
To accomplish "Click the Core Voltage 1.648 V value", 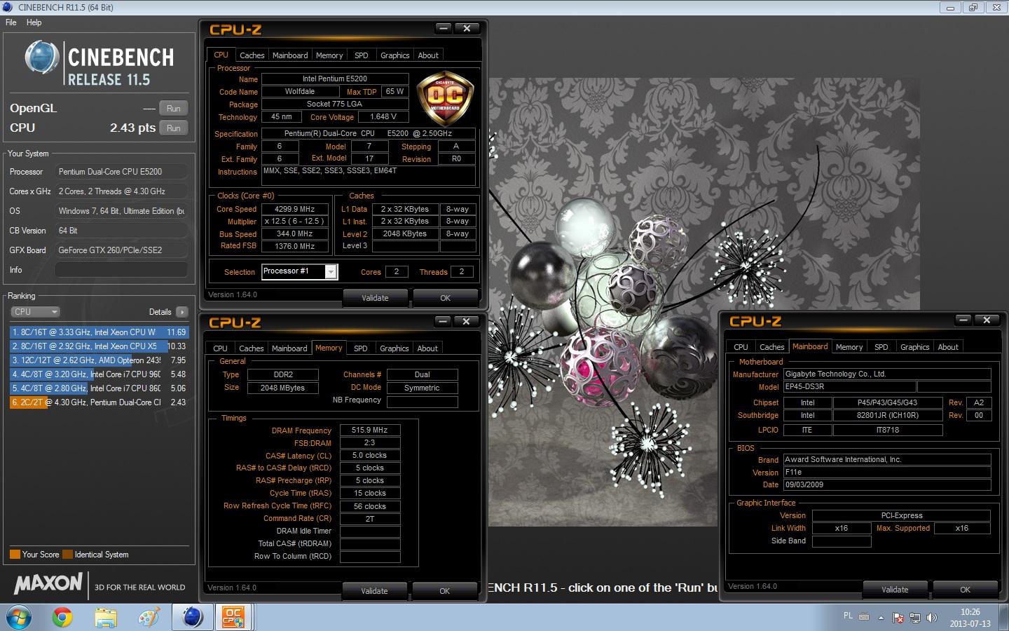I will coord(383,116).
